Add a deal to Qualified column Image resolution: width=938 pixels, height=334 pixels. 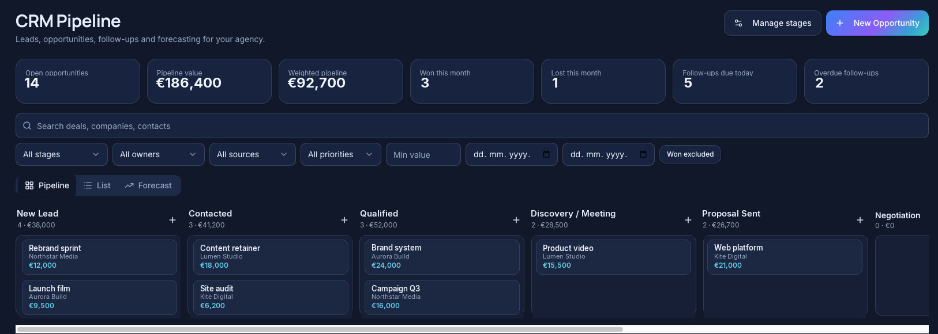(x=516, y=220)
